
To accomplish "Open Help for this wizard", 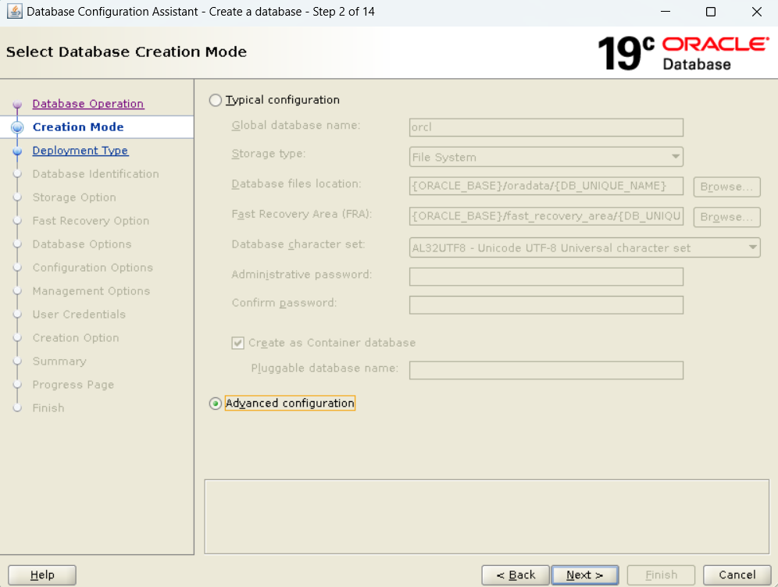I will pos(42,575).
